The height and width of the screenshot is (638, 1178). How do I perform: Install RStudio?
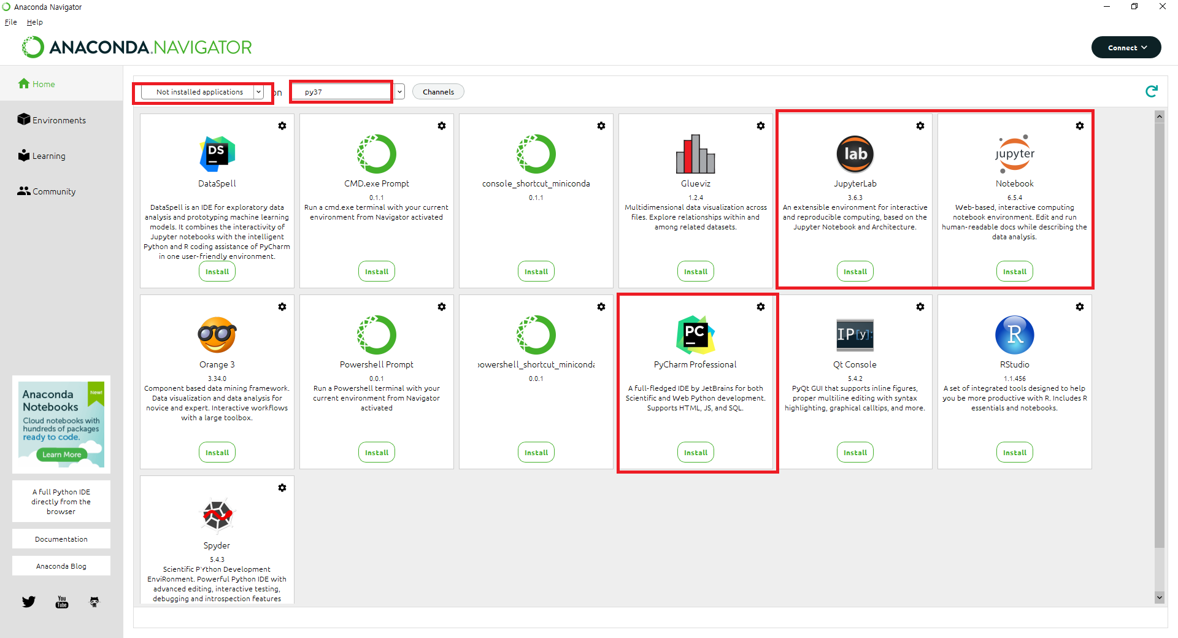[x=1015, y=452]
